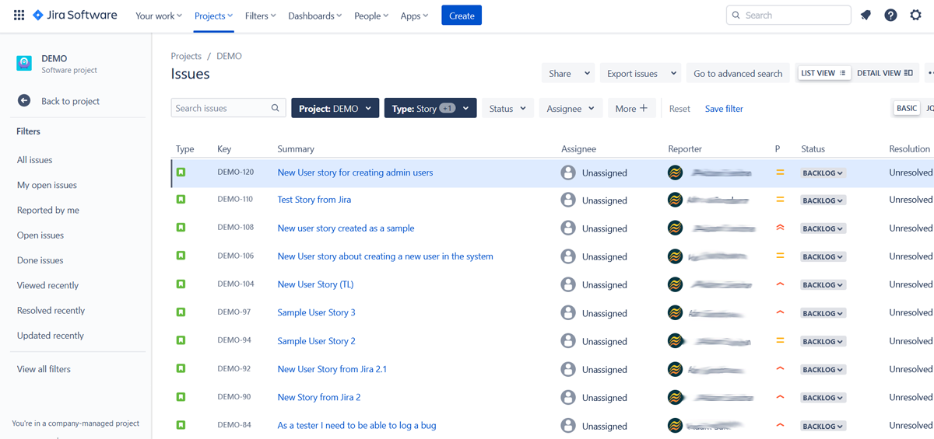Click the story type icon for DEMO-120

coord(181,172)
